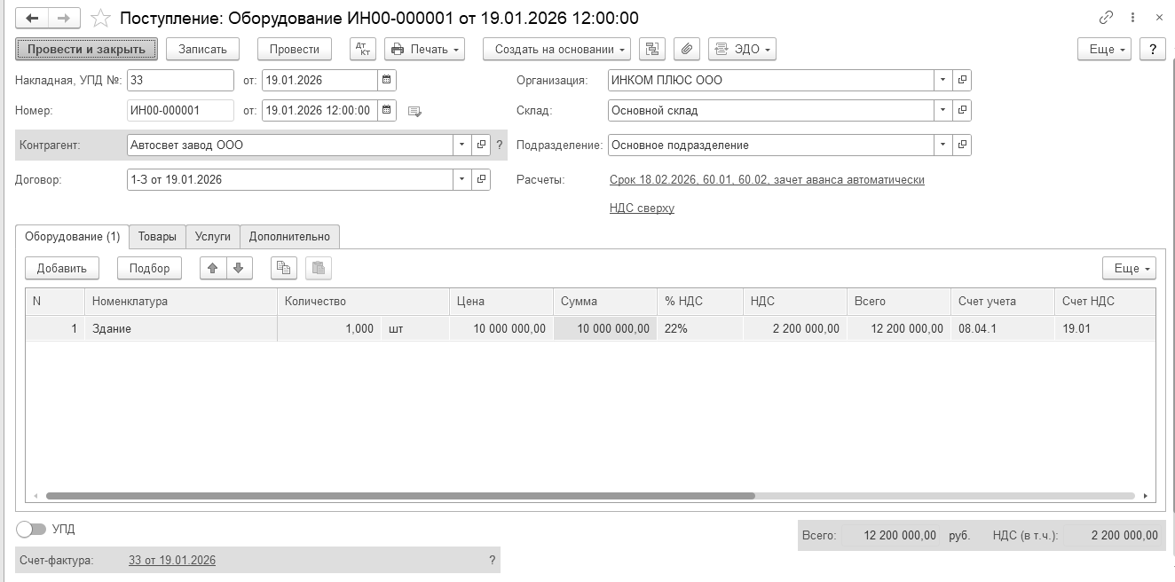This screenshot has height=582, width=1175.
Task: Expand Договор dropdown list
Action: [x=461, y=179]
